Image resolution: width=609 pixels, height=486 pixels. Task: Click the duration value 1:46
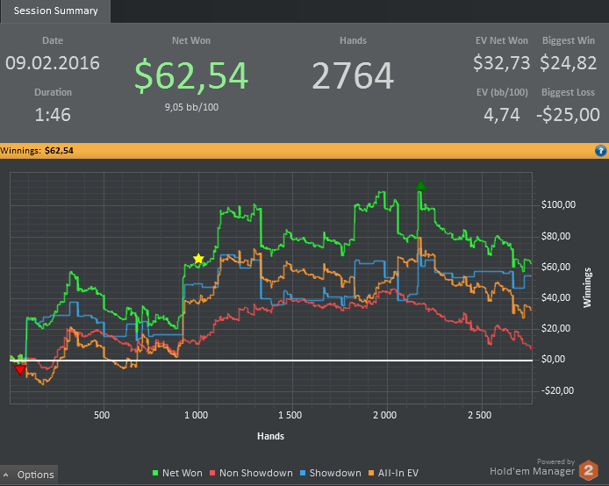pos(53,115)
